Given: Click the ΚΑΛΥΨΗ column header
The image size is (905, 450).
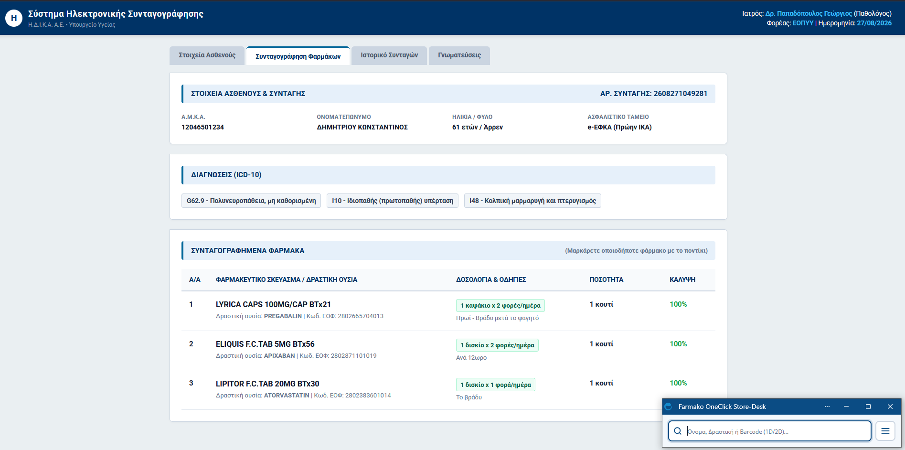Looking at the screenshot, I should pos(682,279).
